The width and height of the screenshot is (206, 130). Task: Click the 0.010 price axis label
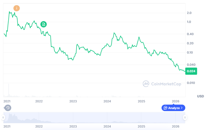191,83
